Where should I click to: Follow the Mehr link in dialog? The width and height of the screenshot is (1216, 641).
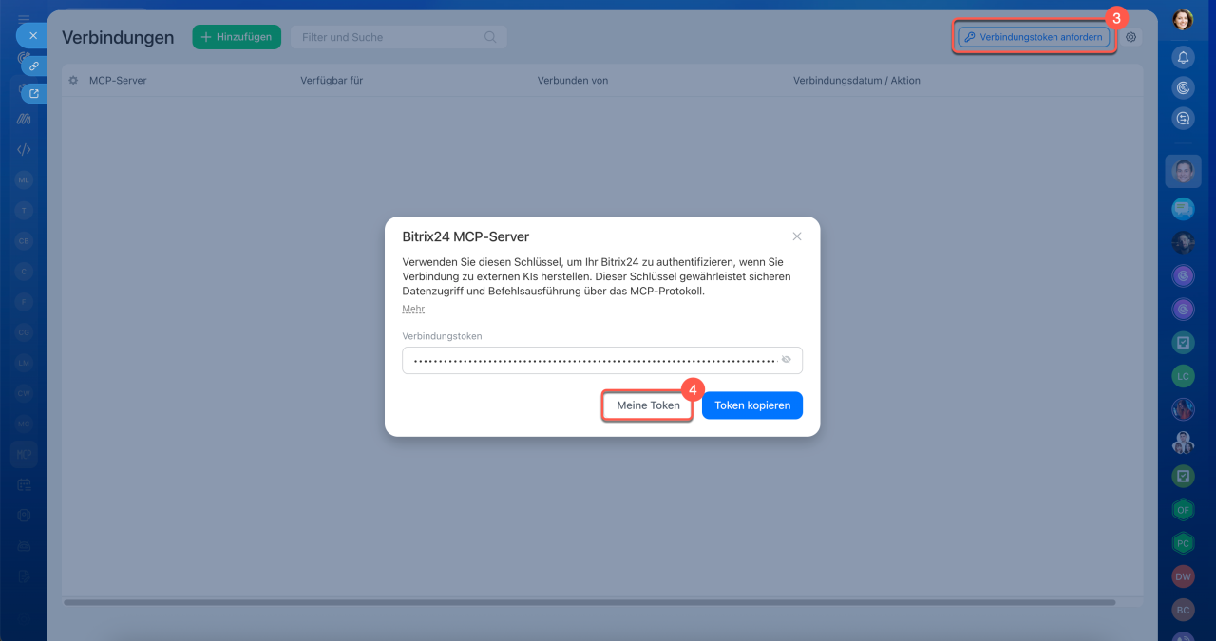point(413,309)
